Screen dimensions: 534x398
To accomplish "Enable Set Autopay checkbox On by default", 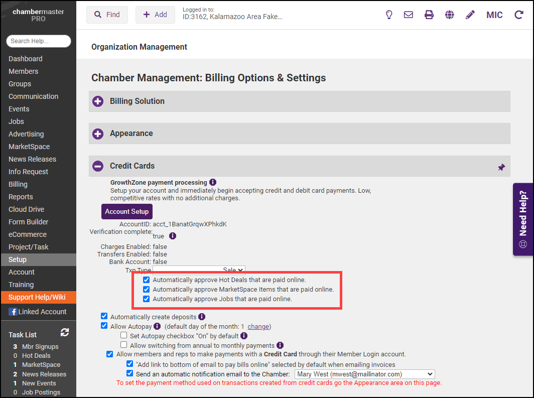I will (x=124, y=335).
